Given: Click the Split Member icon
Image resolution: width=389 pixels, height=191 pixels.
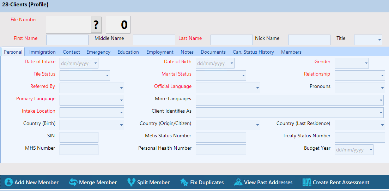Looking at the screenshot, I should pos(131,182).
